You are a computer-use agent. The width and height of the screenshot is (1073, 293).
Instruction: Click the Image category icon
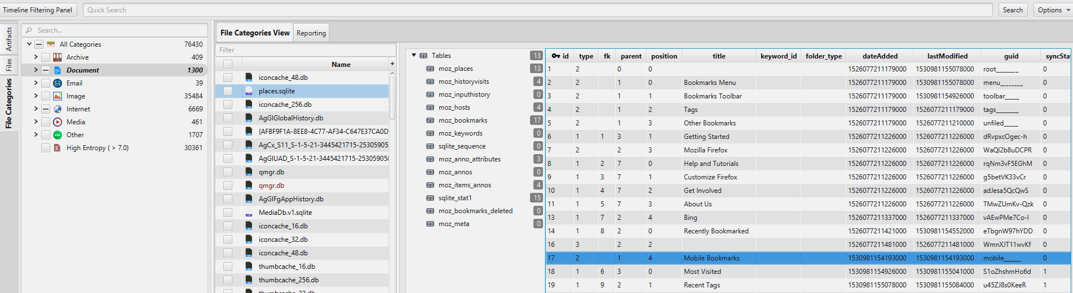click(x=58, y=96)
